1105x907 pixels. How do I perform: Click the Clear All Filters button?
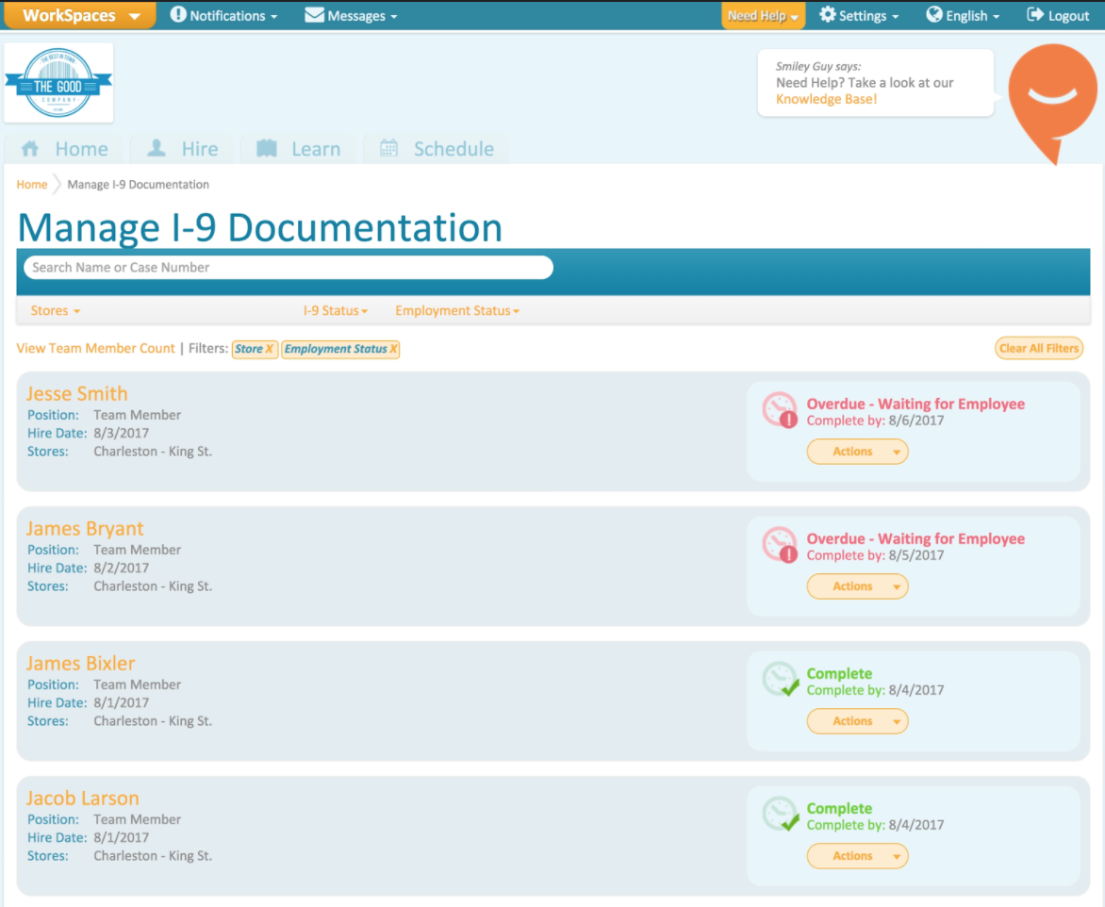pyautogui.click(x=1038, y=348)
